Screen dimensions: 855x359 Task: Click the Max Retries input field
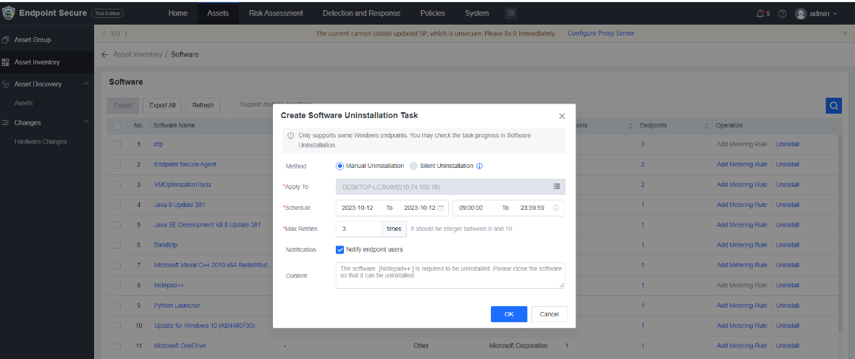pyautogui.click(x=359, y=229)
